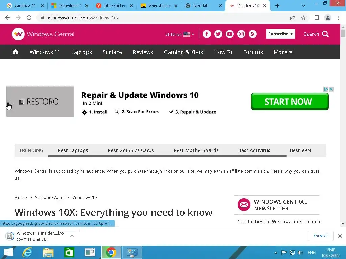Open the Best Antivirus trending link
346x259 pixels.
click(254, 150)
